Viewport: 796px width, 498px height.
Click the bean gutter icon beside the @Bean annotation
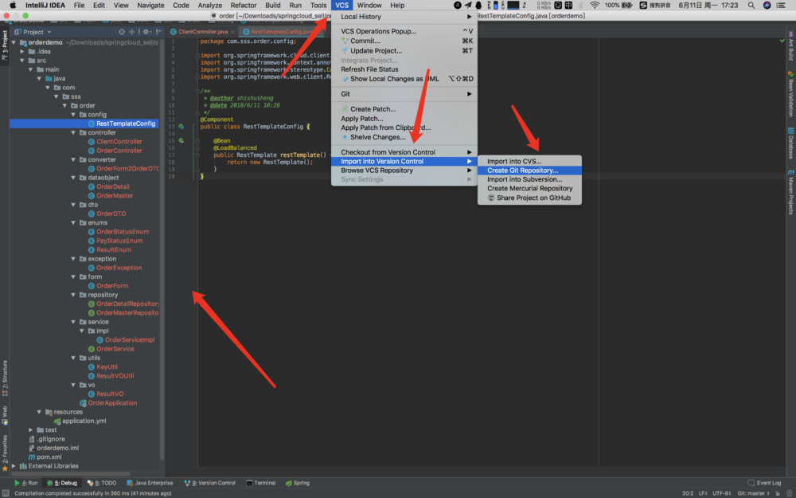(181, 141)
